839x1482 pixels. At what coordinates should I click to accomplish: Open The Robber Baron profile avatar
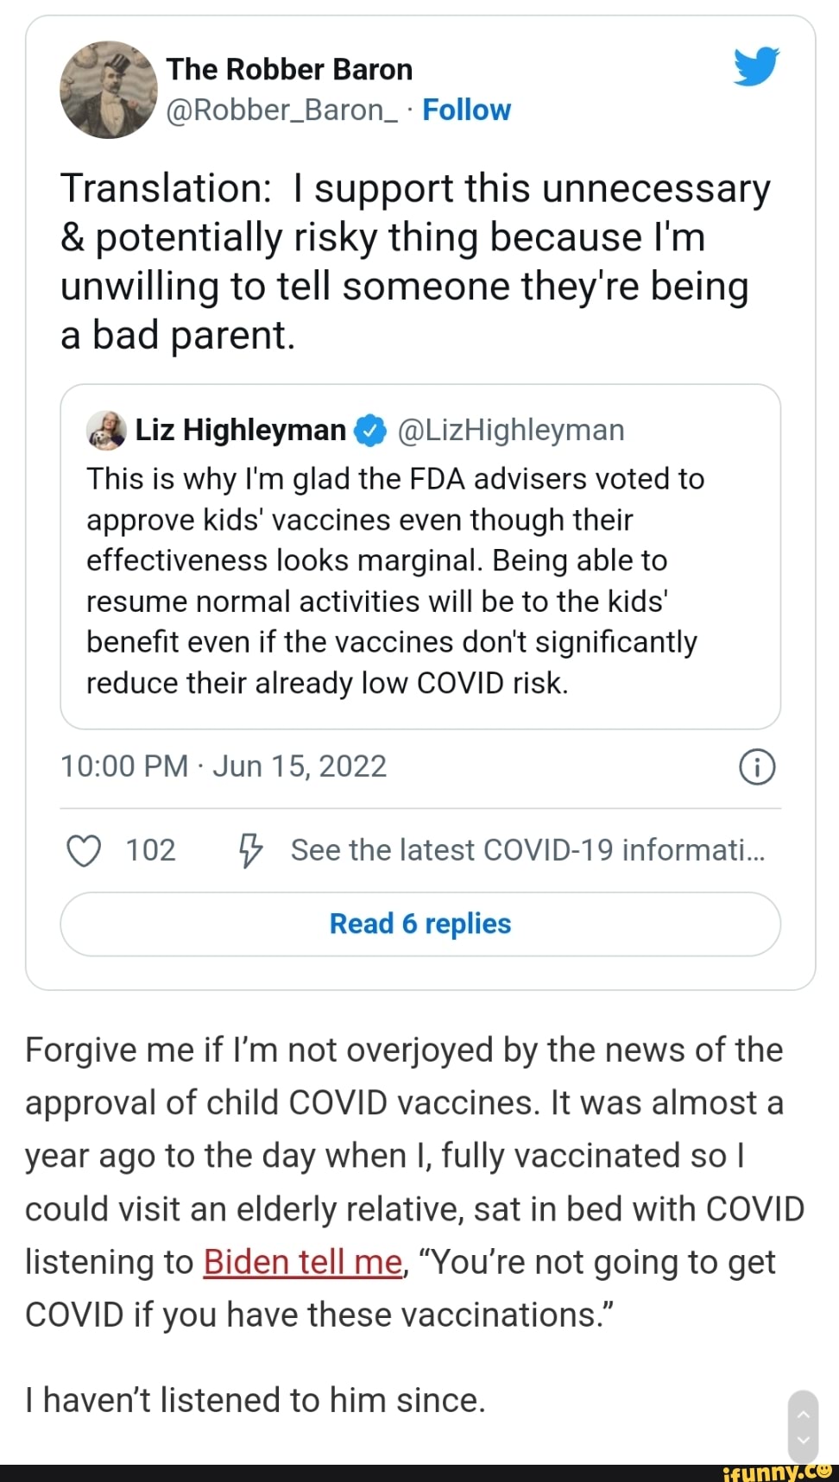109,90
